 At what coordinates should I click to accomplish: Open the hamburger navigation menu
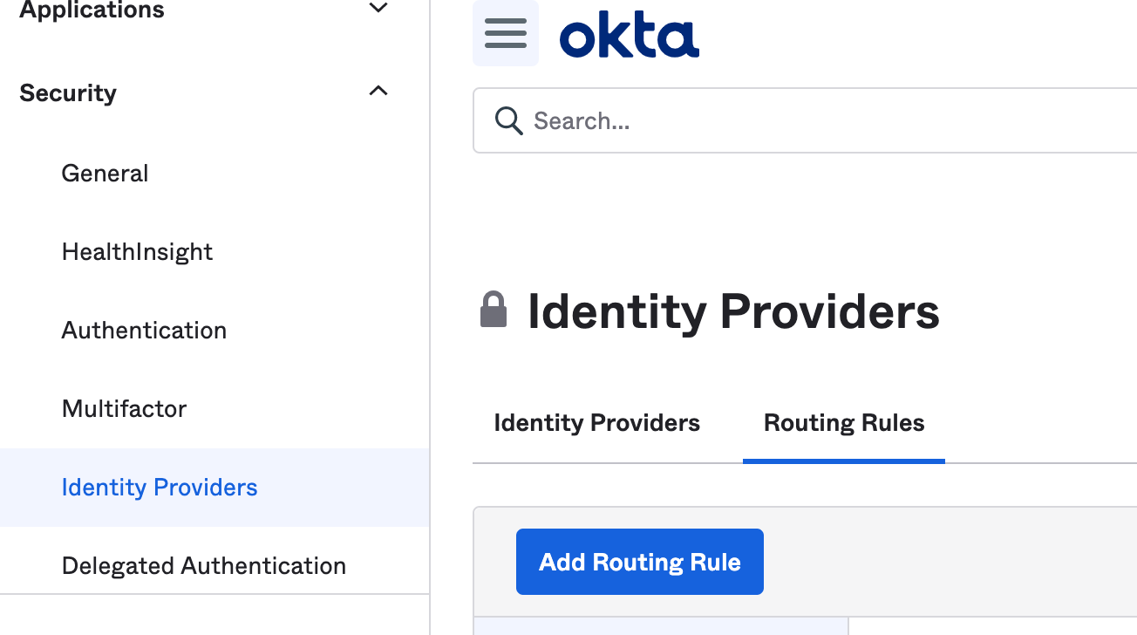click(506, 33)
